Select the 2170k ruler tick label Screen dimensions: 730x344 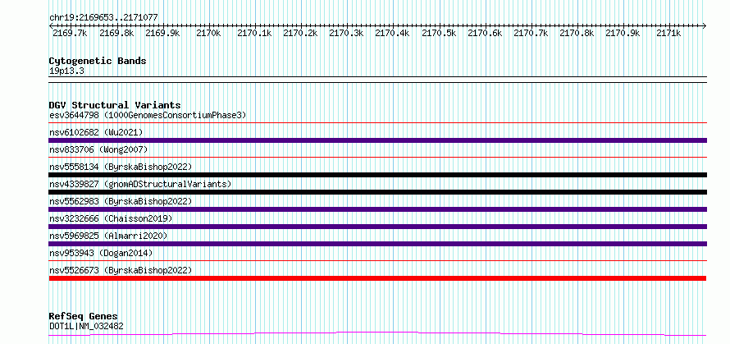(208, 33)
